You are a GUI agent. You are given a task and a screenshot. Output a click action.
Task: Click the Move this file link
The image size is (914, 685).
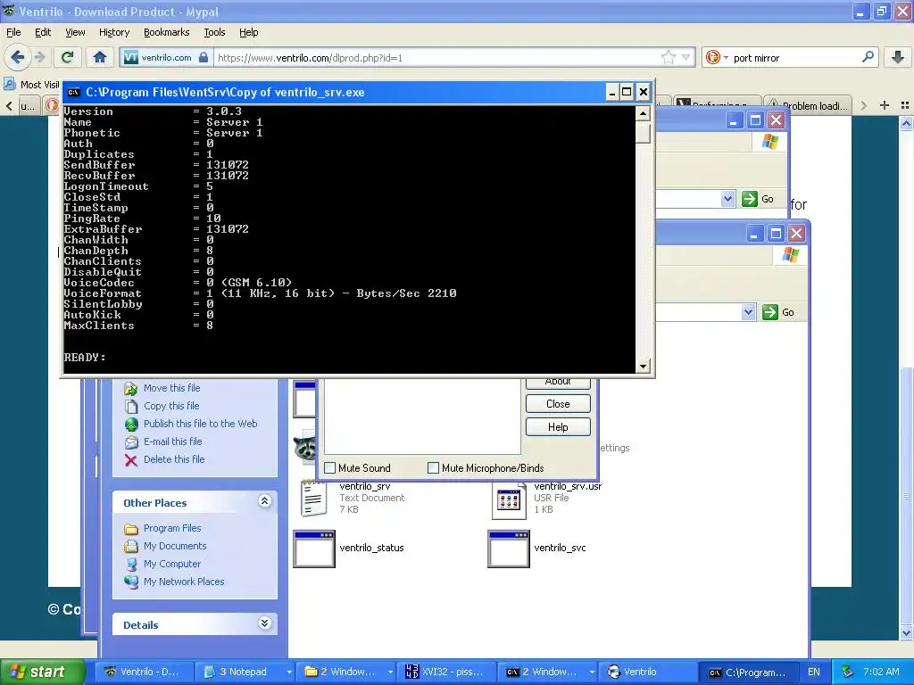click(172, 388)
